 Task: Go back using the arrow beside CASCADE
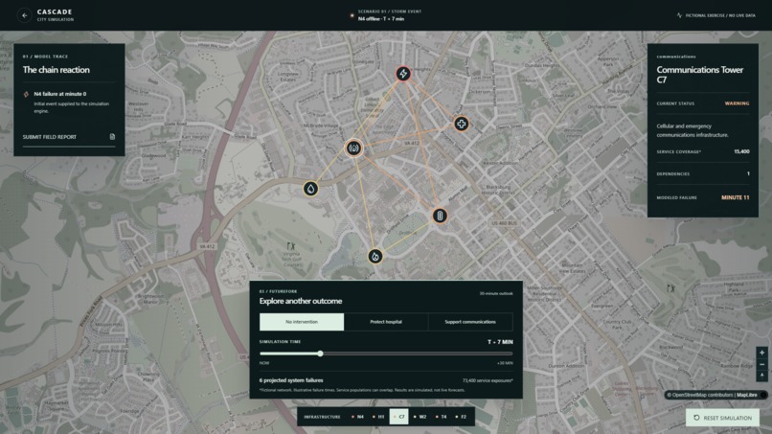pos(25,15)
